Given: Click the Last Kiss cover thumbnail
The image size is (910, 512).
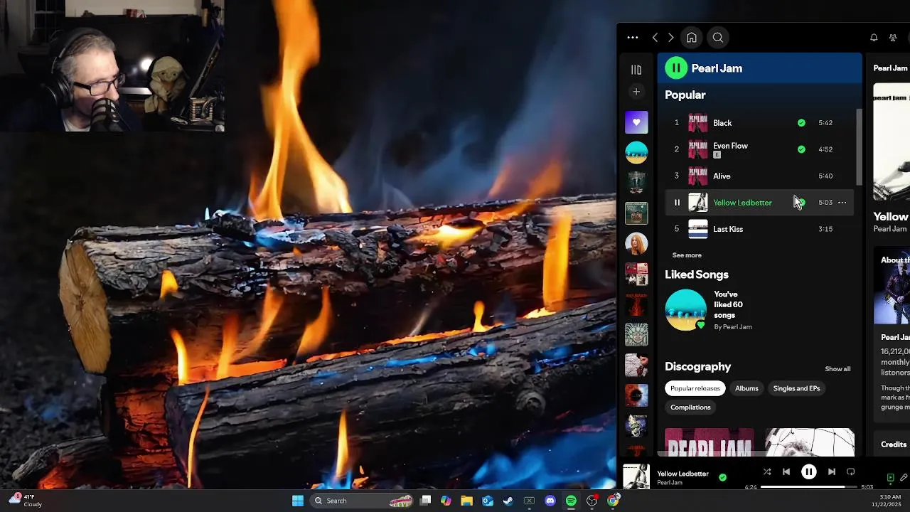Looking at the screenshot, I should 698,229.
